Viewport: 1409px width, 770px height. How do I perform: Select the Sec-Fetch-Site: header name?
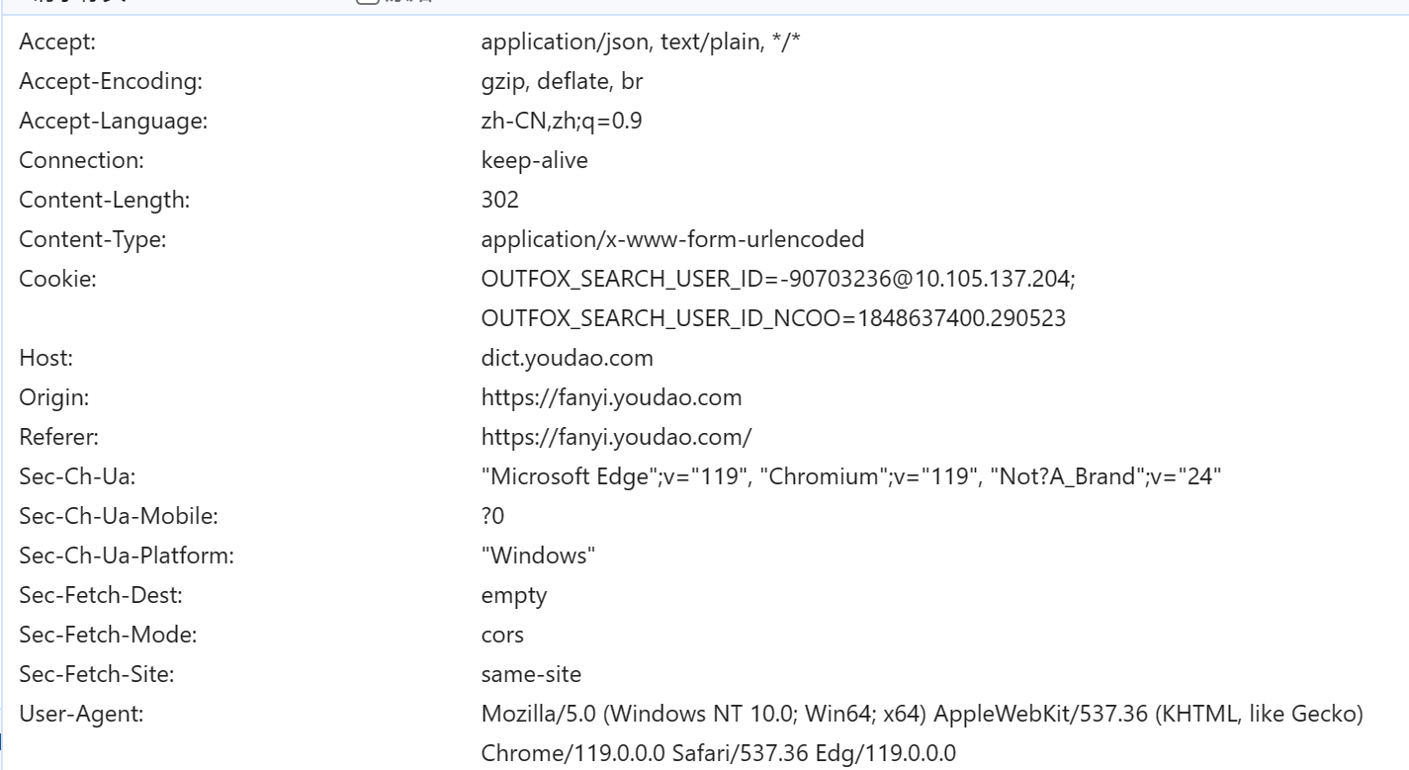pos(99,674)
